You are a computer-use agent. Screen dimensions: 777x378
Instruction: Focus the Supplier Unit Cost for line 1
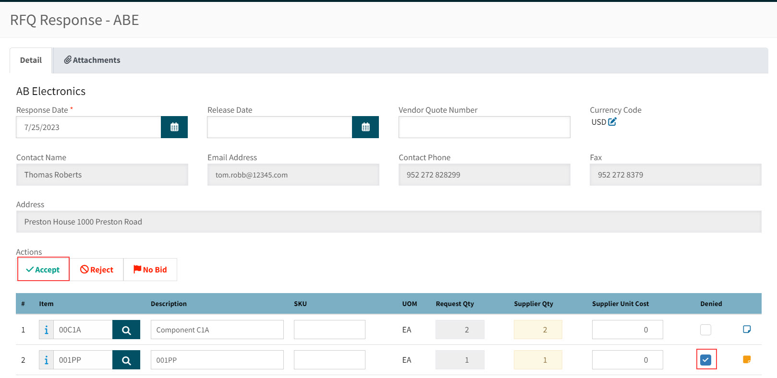tap(627, 330)
